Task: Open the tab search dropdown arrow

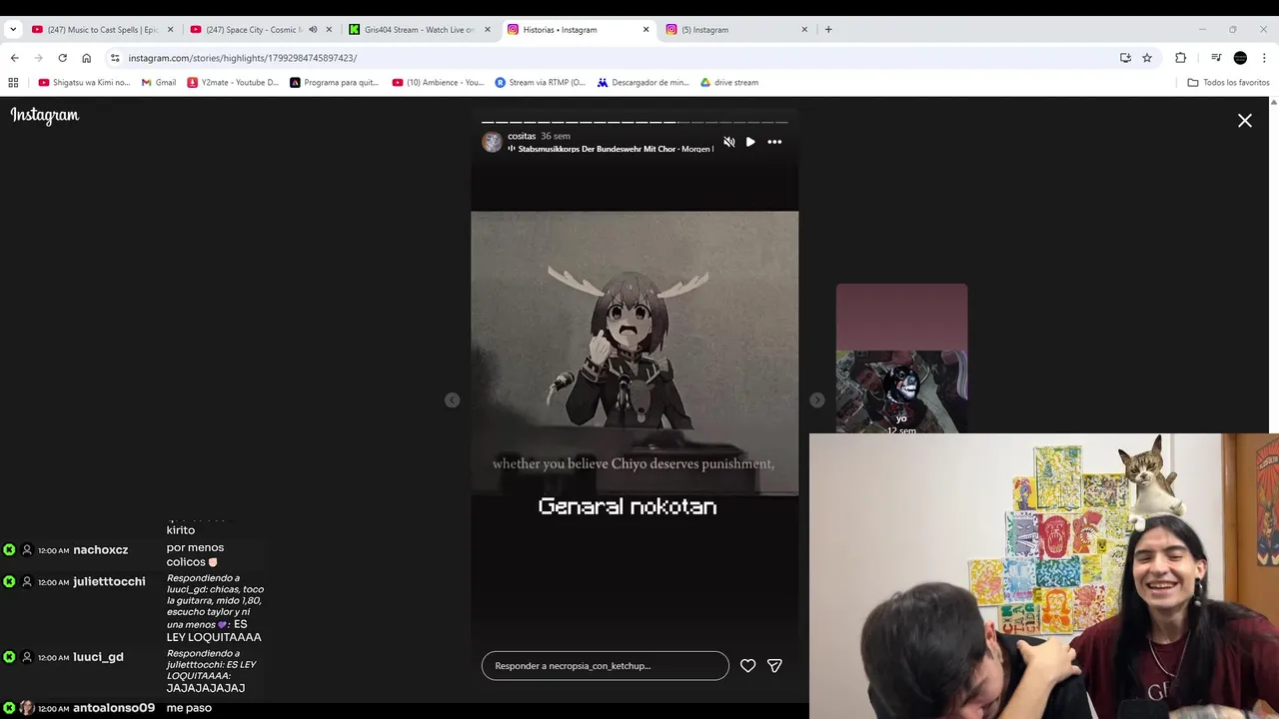Action: 12,29
